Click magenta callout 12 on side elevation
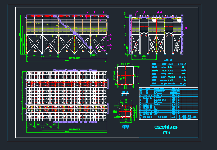 click(x=186, y=28)
